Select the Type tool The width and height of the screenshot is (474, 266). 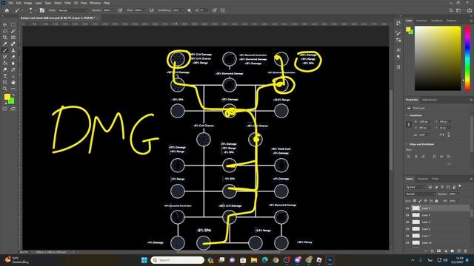tap(5, 76)
